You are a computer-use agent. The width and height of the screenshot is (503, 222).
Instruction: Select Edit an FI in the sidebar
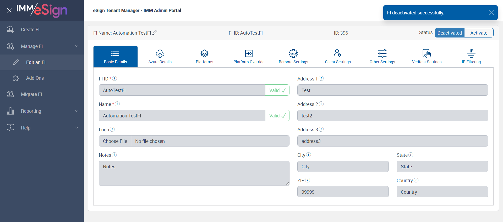coord(42,62)
